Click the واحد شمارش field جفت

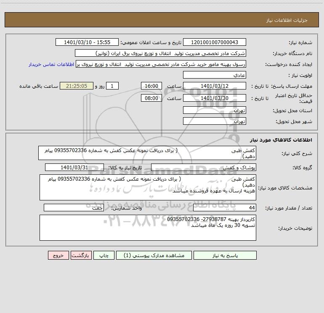point(74,208)
